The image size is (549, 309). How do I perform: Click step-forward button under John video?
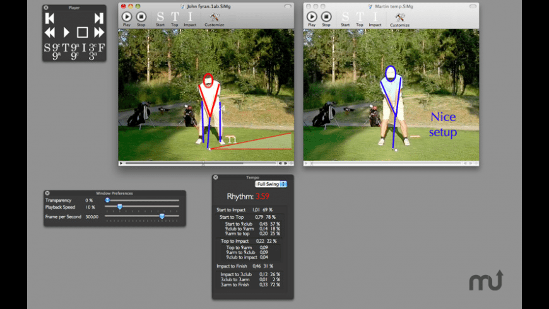(x=286, y=163)
